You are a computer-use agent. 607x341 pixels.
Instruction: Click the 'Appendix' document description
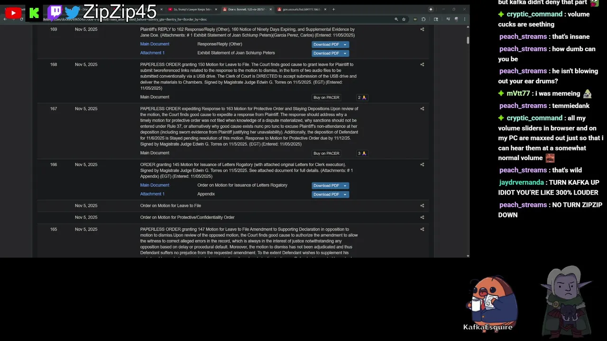pos(206,194)
